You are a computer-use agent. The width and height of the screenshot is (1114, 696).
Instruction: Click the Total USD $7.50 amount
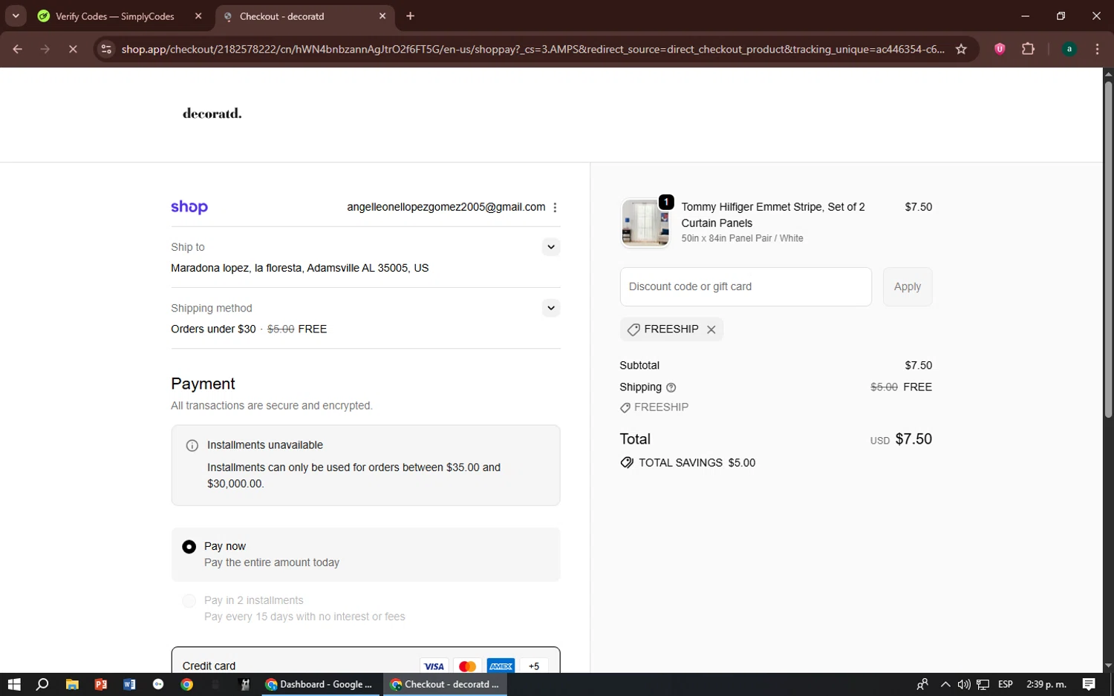[x=901, y=439]
